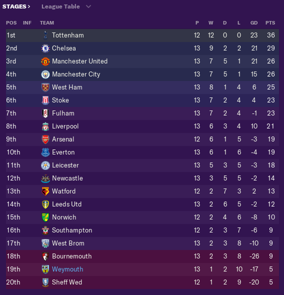Click the POS column header
Screen dimensions: 284x295
click(11, 23)
